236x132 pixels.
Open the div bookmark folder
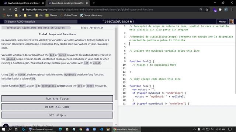(39, 15)
